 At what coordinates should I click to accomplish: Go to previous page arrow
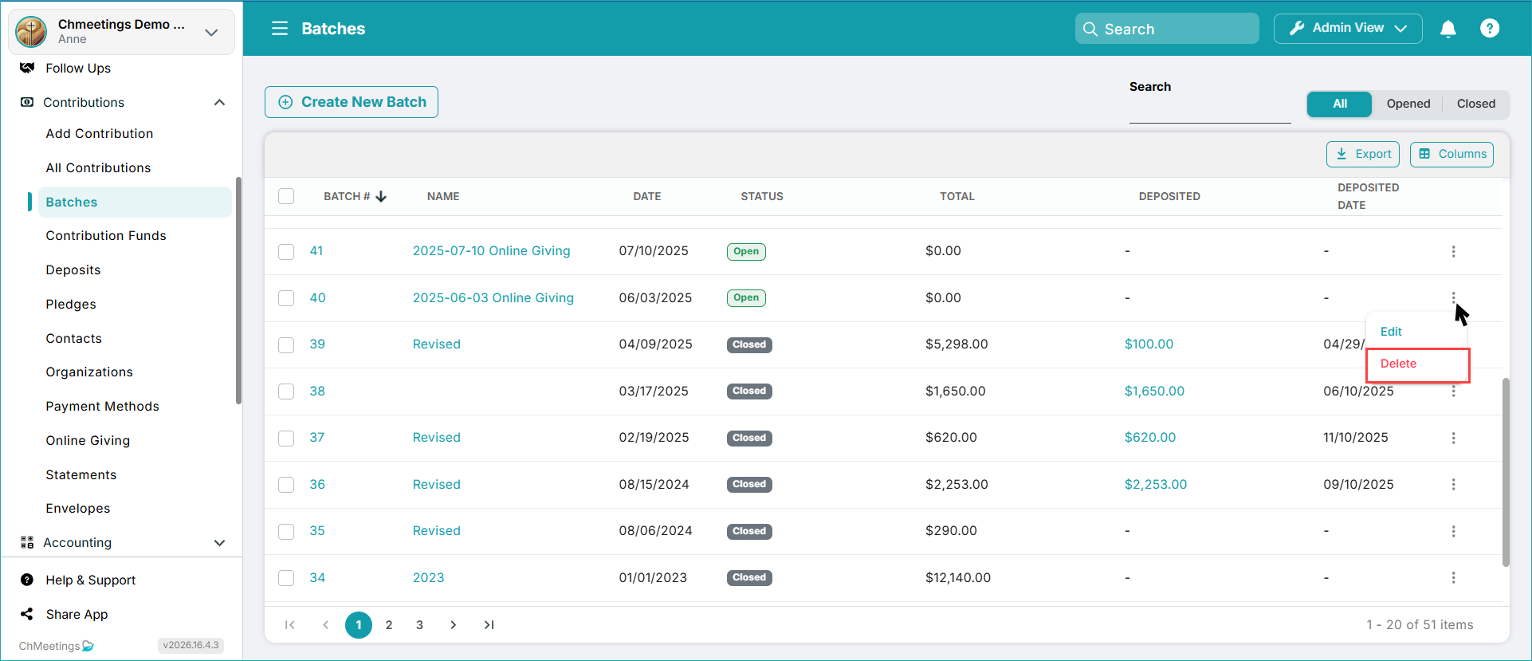(325, 625)
